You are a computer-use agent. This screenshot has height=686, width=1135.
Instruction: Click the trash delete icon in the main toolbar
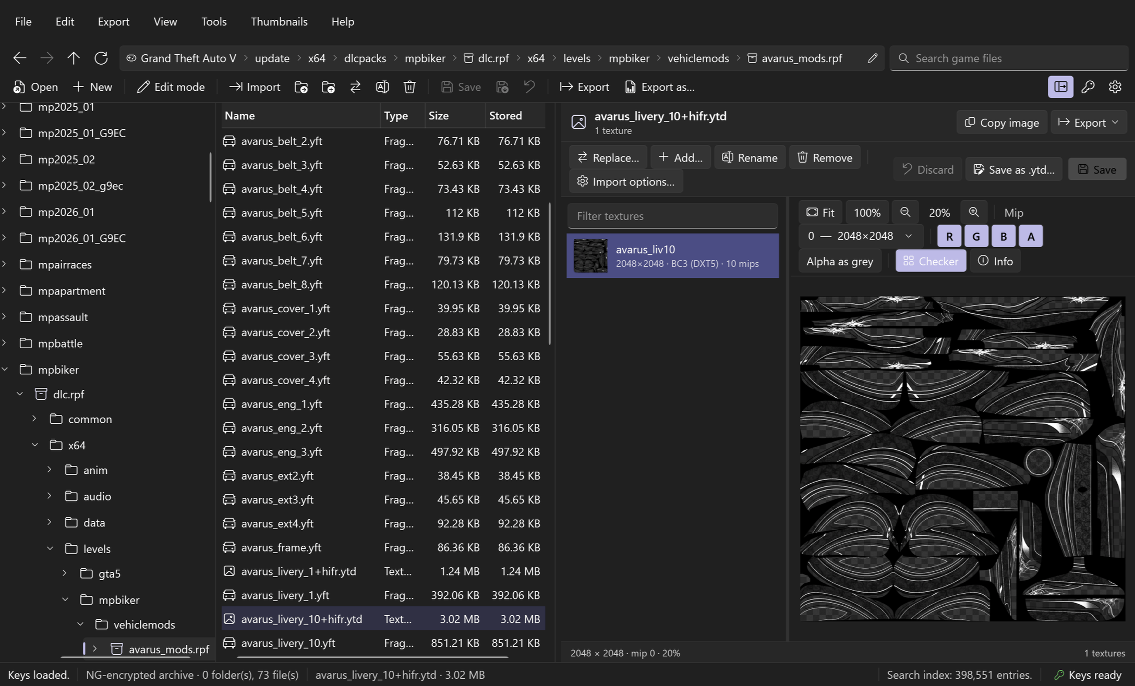click(409, 87)
